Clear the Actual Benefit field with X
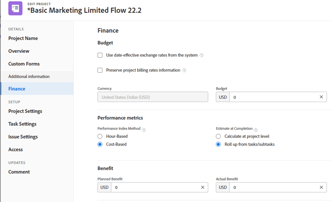Screen dimensions: 331x202 click(x=321, y=187)
